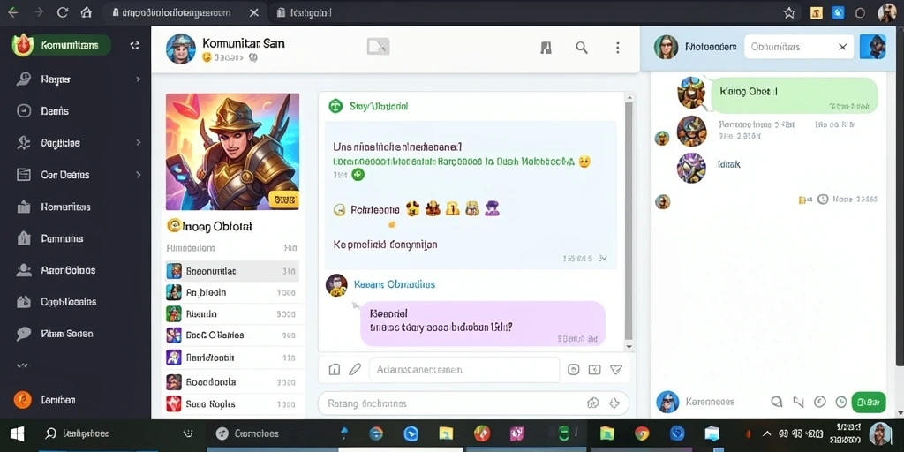The height and width of the screenshot is (452, 904).
Task: Expand the Gogitios sidebar item chevron
Action: pos(138,142)
